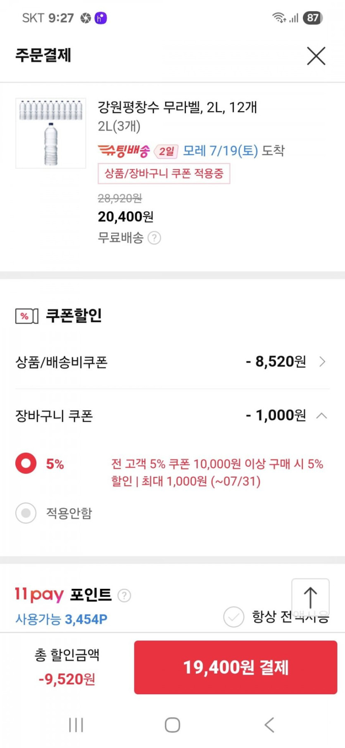Viewport: 345px width, 748px height.
Task: Select 적용안함 radio option
Action: pyautogui.click(x=26, y=513)
